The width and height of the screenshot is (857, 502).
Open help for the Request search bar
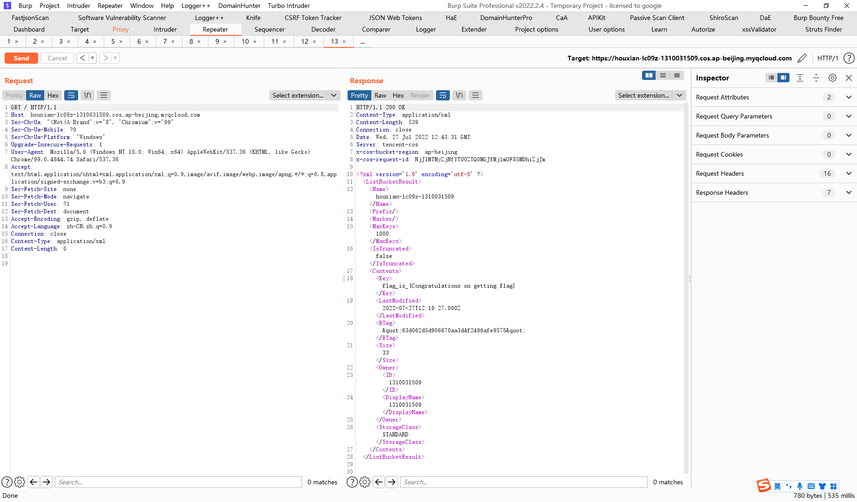[7, 482]
